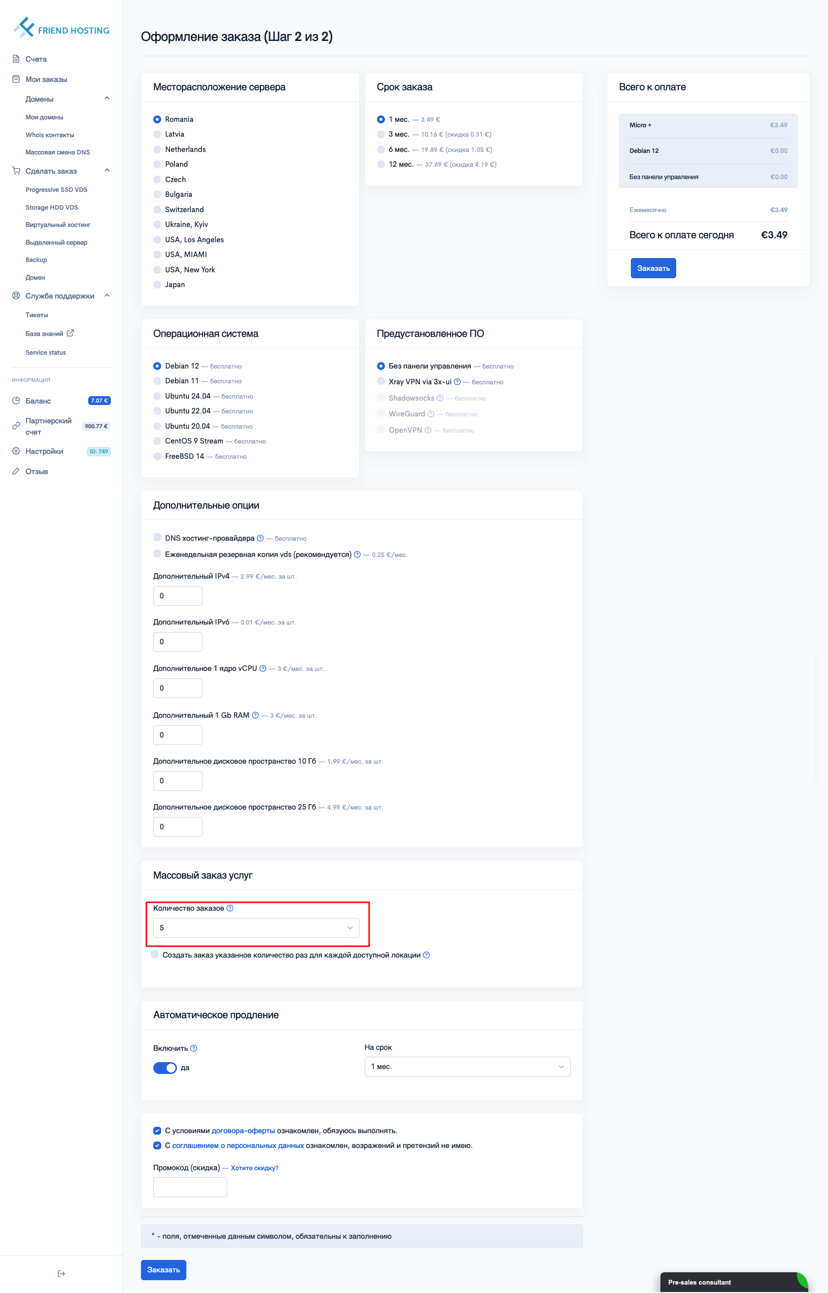Screen dimensions: 828x1293
Task: Click the pie chart icon next to Баланс
Action: coord(16,400)
